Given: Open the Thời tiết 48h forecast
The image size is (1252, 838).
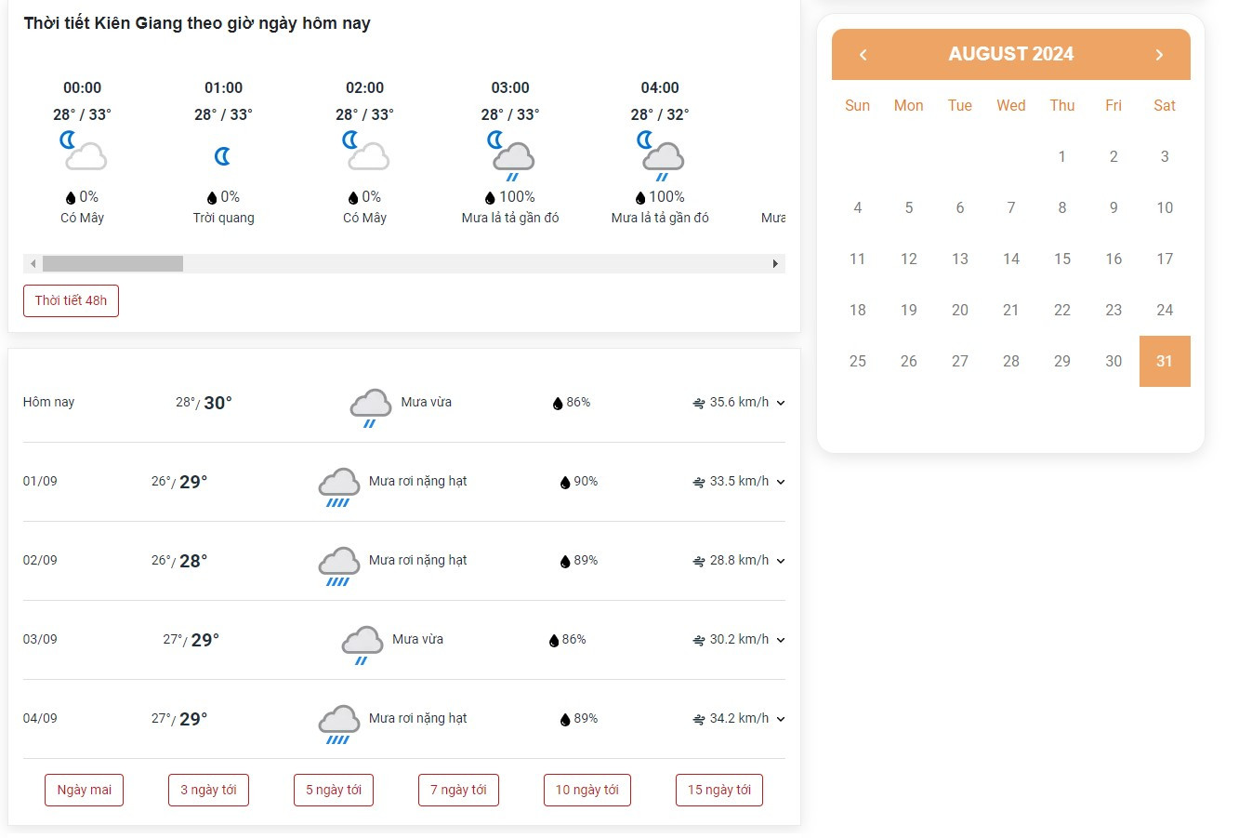Looking at the screenshot, I should 71,300.
